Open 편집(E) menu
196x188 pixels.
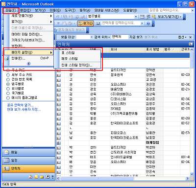(x=25, y=10)
